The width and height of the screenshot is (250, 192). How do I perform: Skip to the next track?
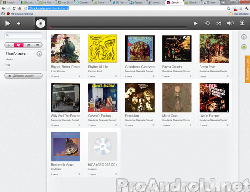(195, 24)
